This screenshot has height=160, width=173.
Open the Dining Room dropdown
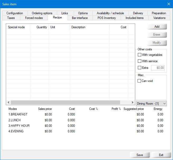pos(151,104)
